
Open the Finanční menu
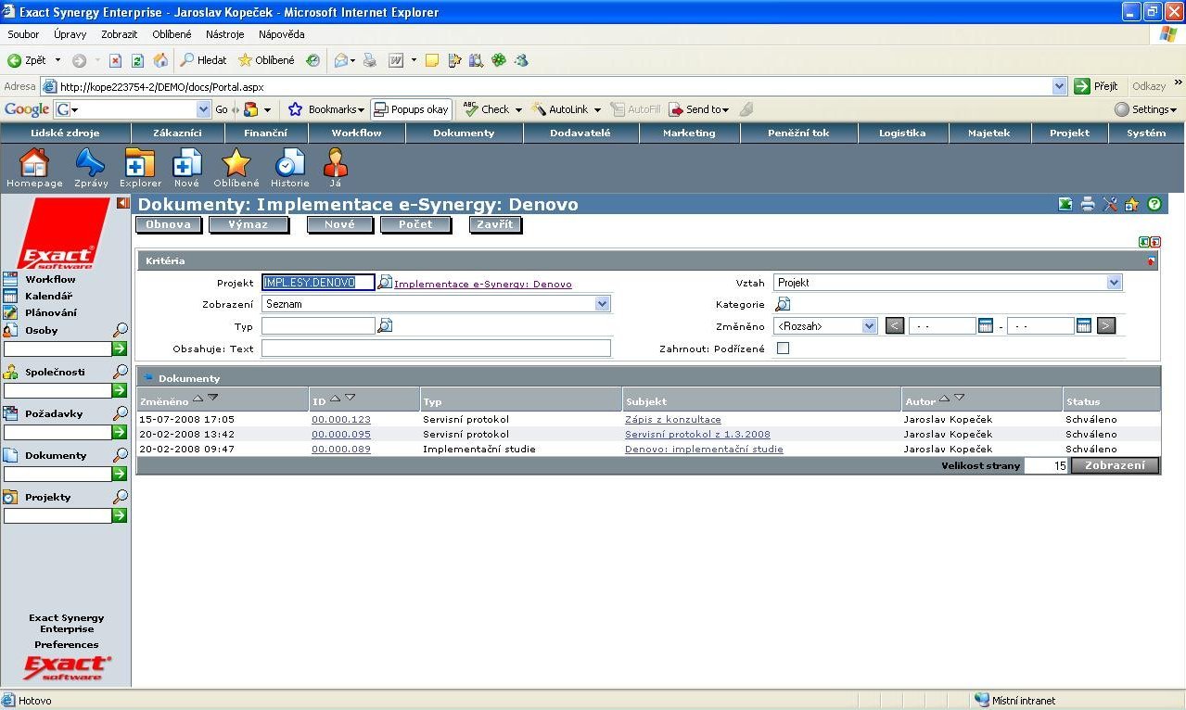tap(266, 133)
